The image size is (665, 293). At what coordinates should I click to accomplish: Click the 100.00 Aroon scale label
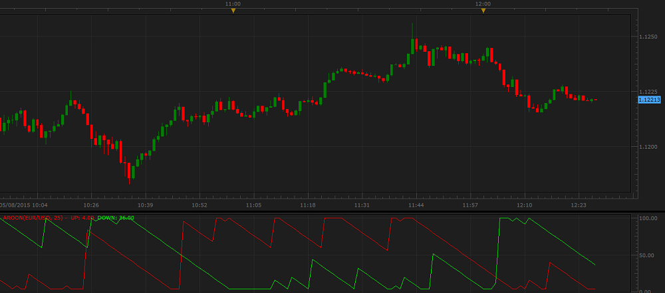click(648, 218)
